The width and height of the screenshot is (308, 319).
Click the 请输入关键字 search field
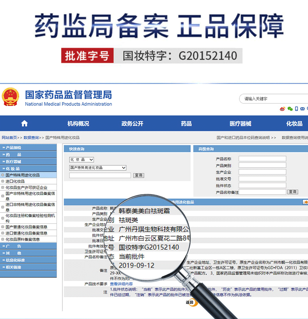(273, 99)
